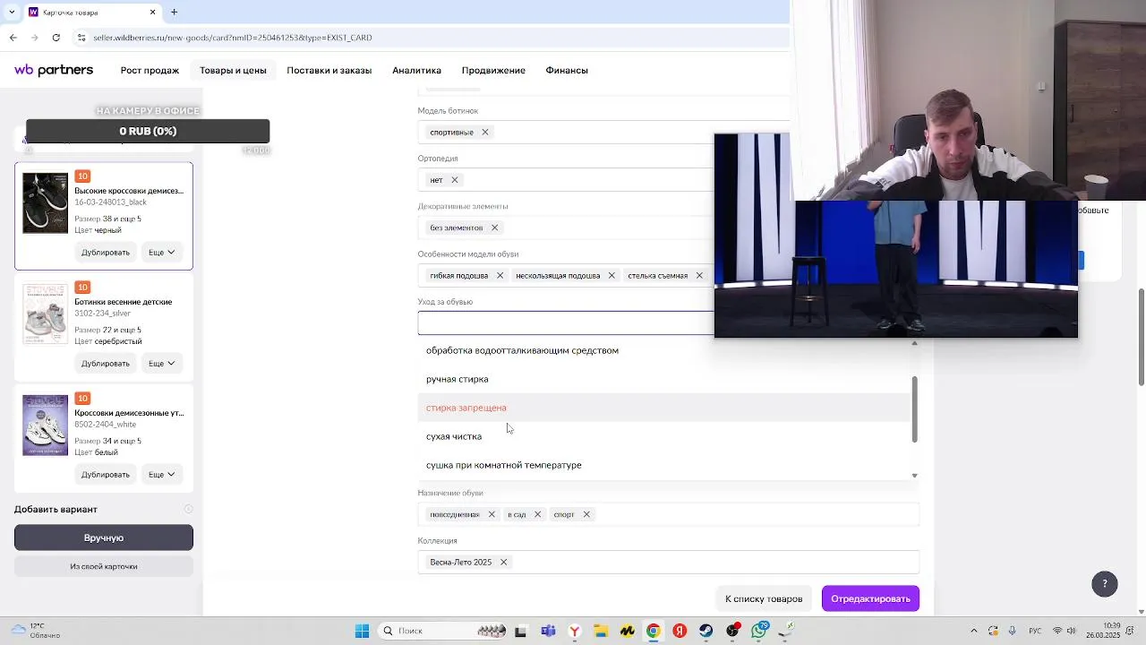Remove 'спорт' purpose tag
This screenshot has height=645, width=1146.
click(x=586, y=514)
